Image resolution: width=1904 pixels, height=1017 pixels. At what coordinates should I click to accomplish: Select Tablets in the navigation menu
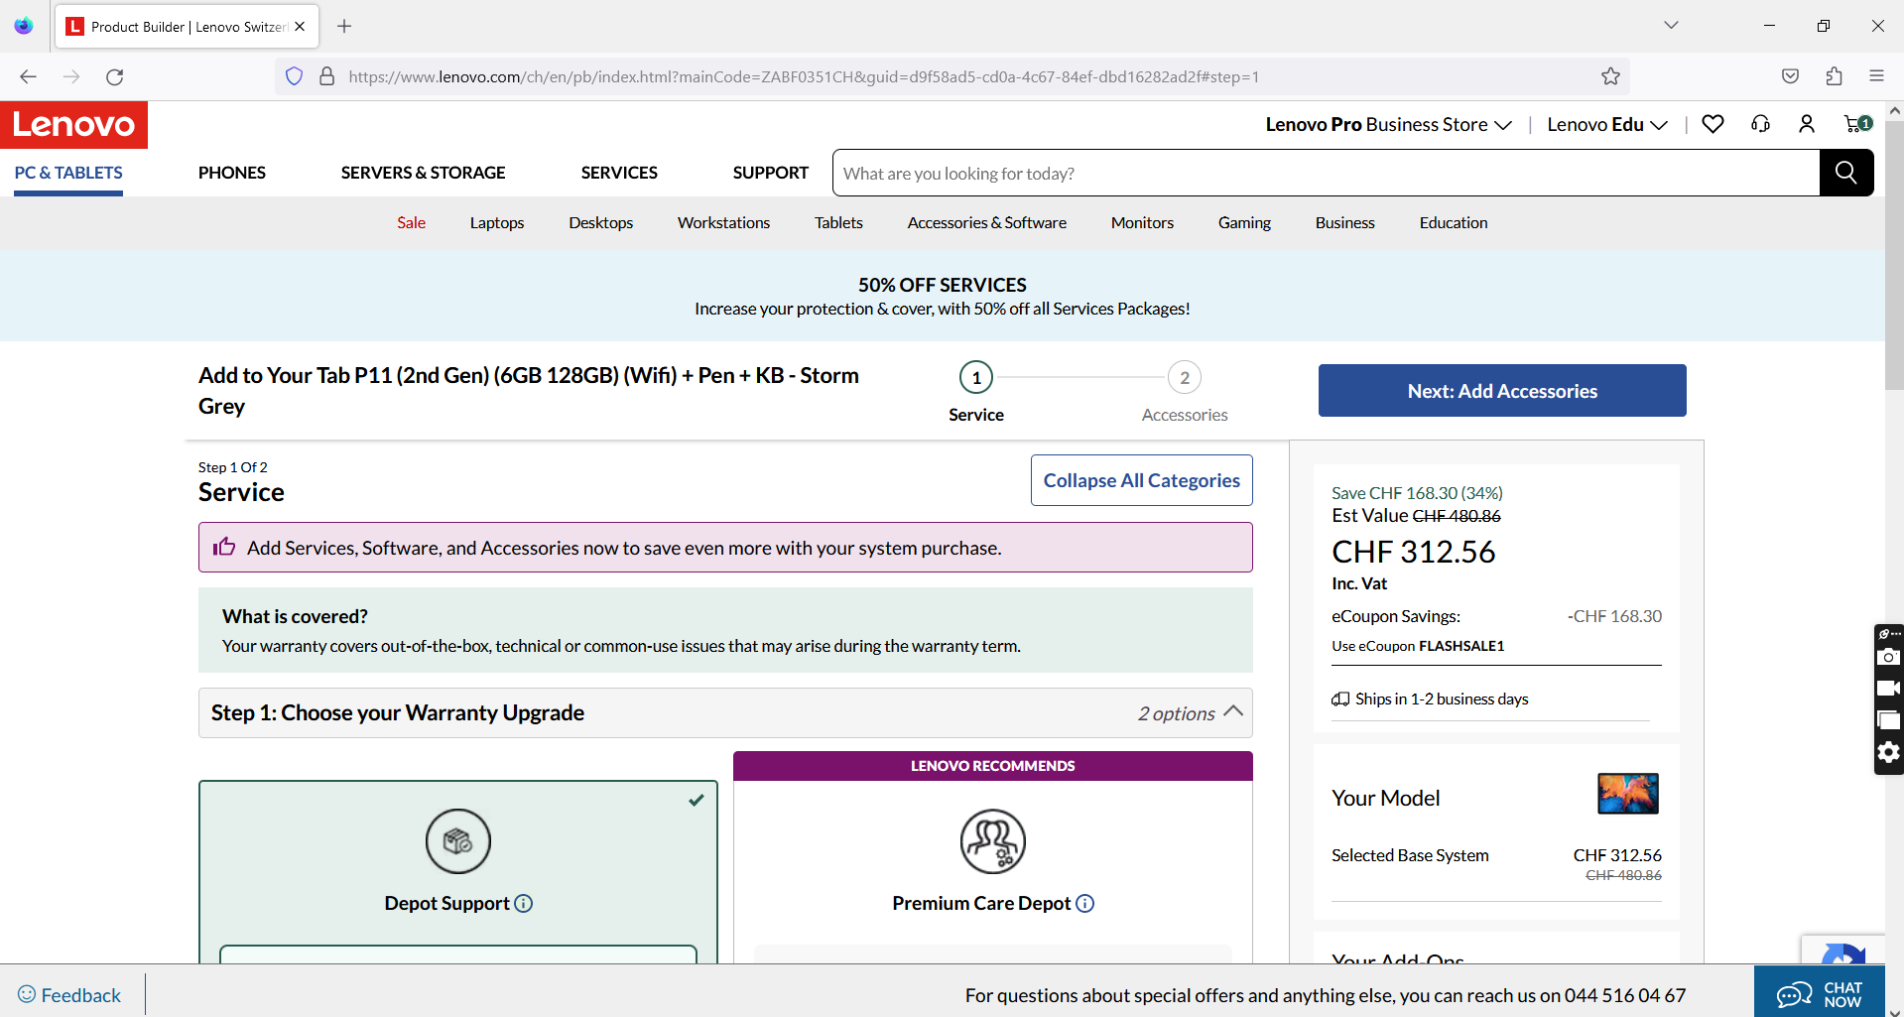837,222
